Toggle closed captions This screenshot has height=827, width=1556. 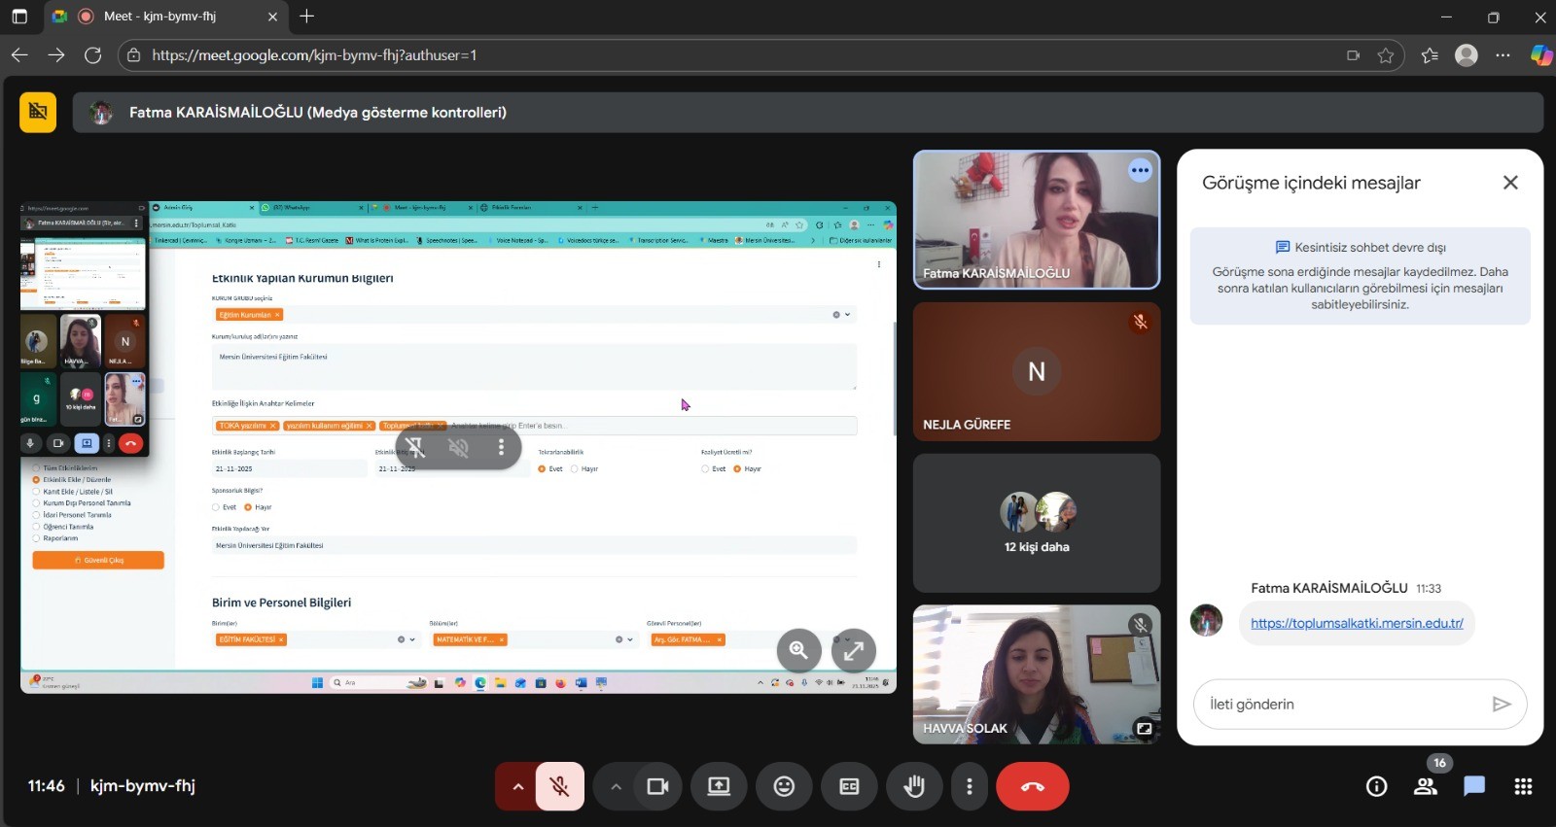(849, 786)
